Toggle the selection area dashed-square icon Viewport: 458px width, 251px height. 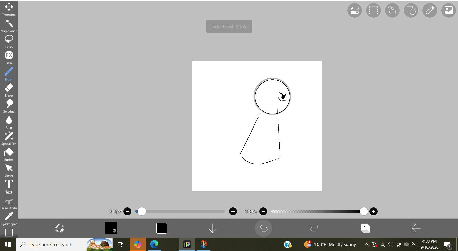click(374, 11)
